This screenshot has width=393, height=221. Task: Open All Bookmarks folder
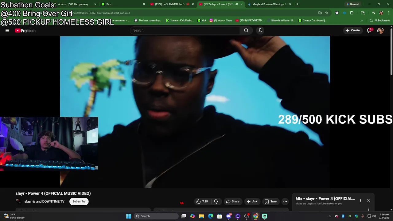pos(380,21)
